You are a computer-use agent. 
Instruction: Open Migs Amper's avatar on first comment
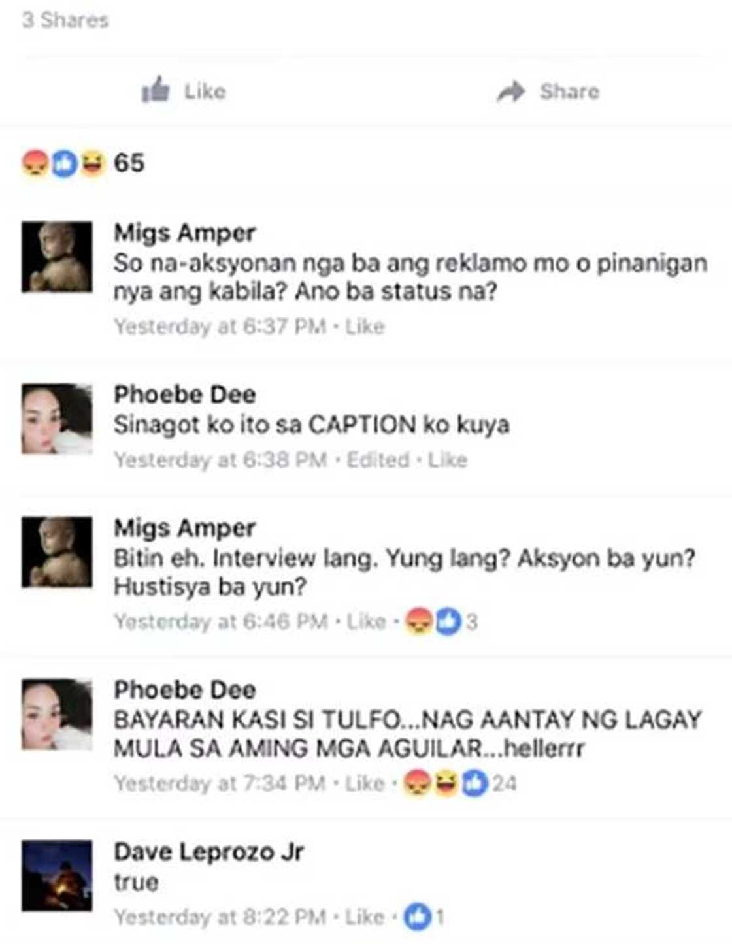point(57,257)
